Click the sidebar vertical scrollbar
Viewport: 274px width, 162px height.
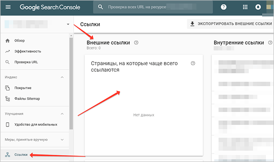(x=71, y=83)
